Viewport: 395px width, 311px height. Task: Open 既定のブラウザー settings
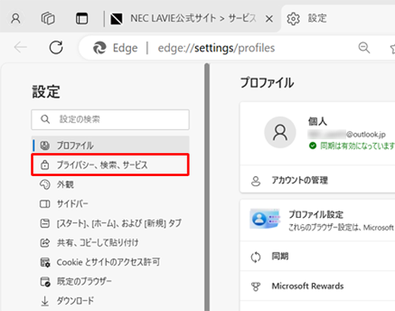click(110, 282)
